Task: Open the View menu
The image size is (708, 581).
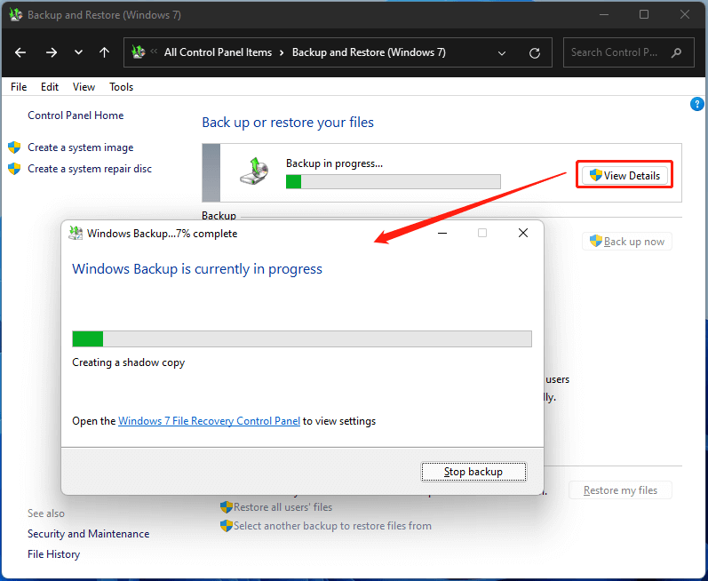Action: 84,87
